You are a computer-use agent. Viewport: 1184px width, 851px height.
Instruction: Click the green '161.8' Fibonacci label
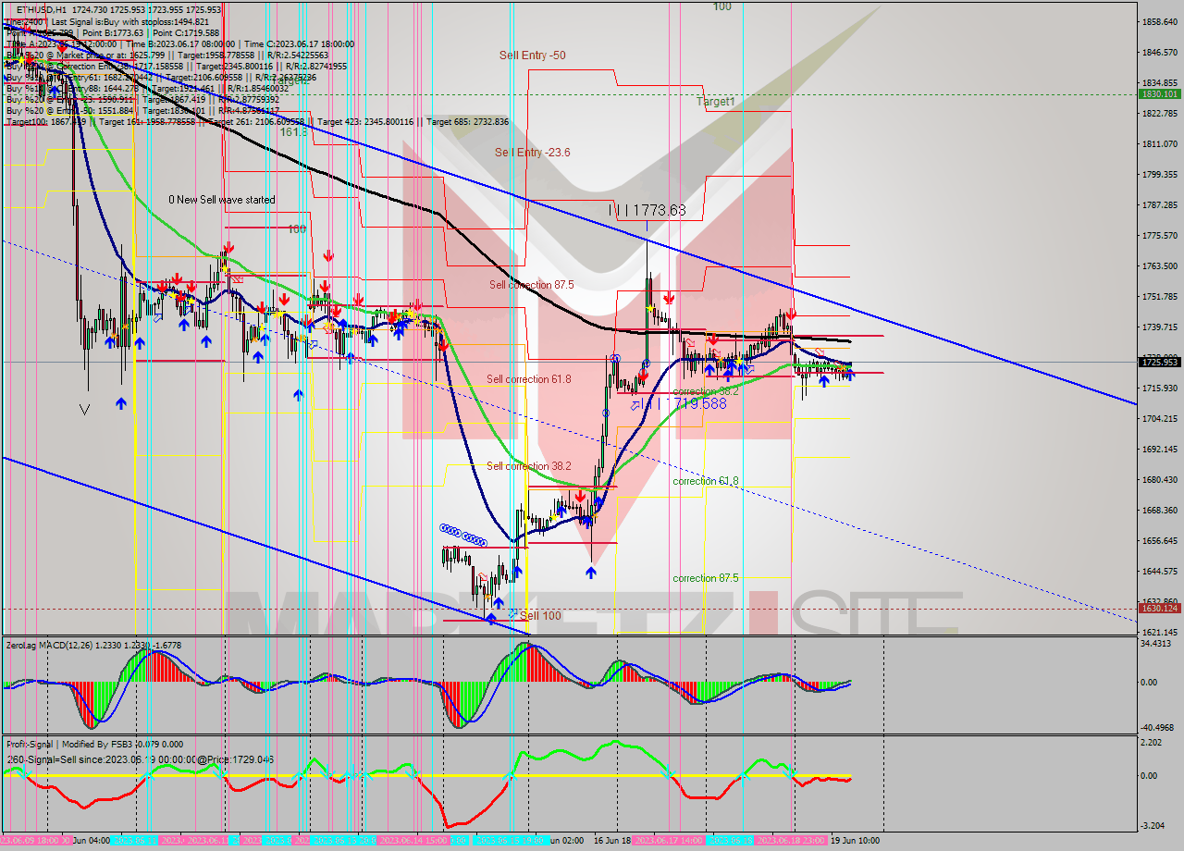293,132
